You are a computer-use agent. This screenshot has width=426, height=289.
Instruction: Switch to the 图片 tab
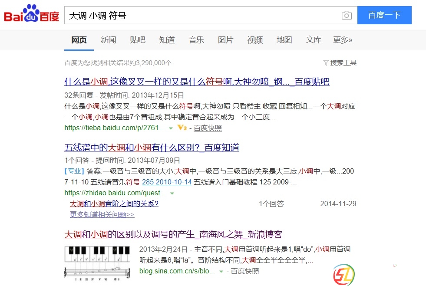pyautogui.click(x=225, y=40)
